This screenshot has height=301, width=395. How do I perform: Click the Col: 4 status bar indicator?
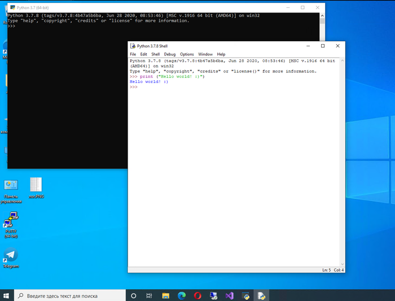(339, 270)
